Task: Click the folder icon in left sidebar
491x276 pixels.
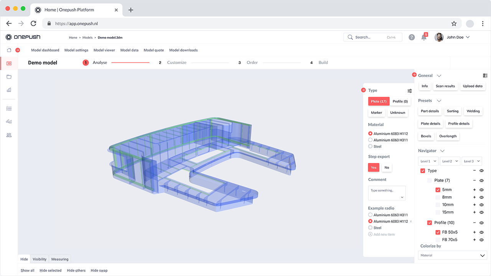Action: click(x=9, y=77)
